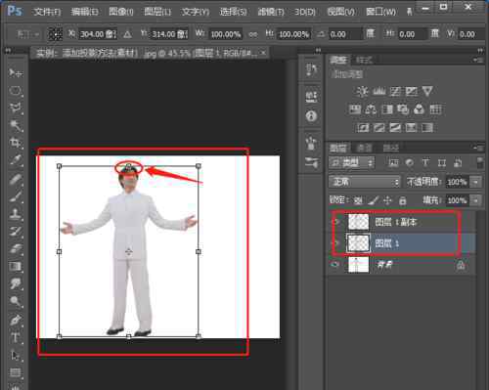Add a Threshold adjustment layer

click(x=395, y=127)
